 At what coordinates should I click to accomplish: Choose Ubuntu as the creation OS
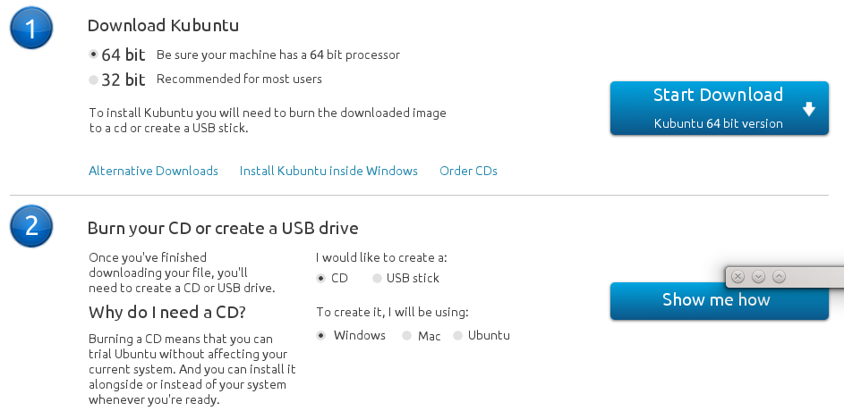(x=458, y=336)
